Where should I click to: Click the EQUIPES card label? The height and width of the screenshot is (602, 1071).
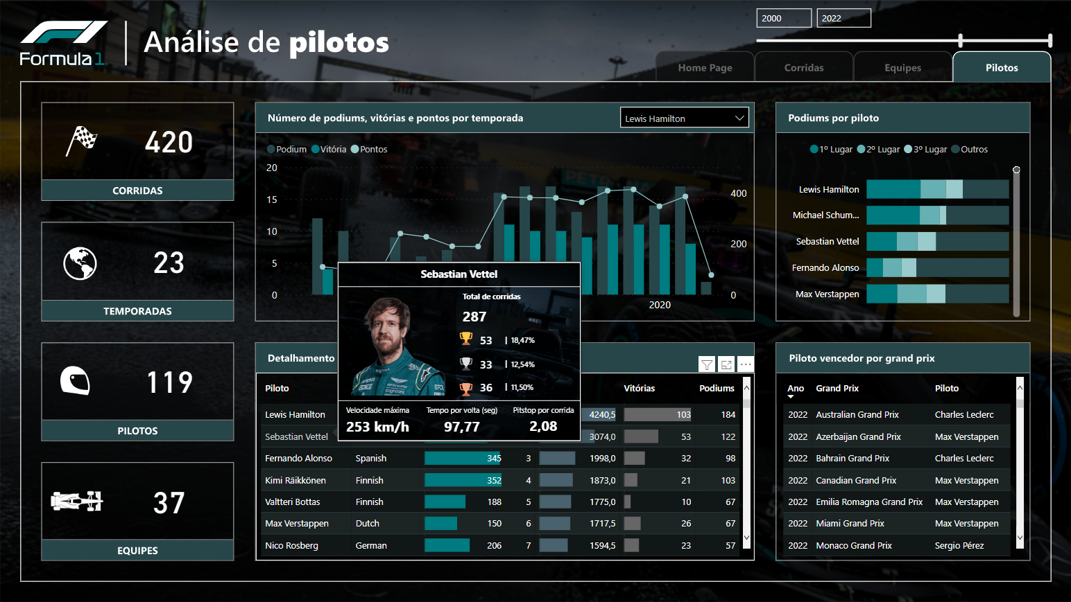(x=137, y=551)
